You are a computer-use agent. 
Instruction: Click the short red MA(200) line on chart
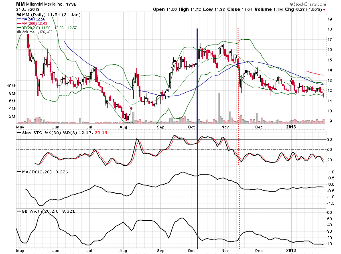pos(315,73)
